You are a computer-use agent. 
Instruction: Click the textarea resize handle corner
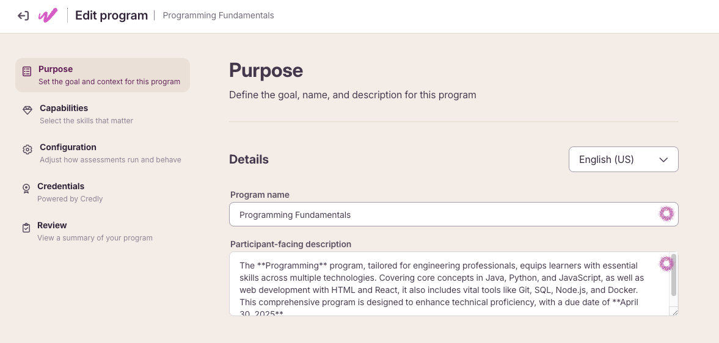pyautogui.click(x=674, y=312)
